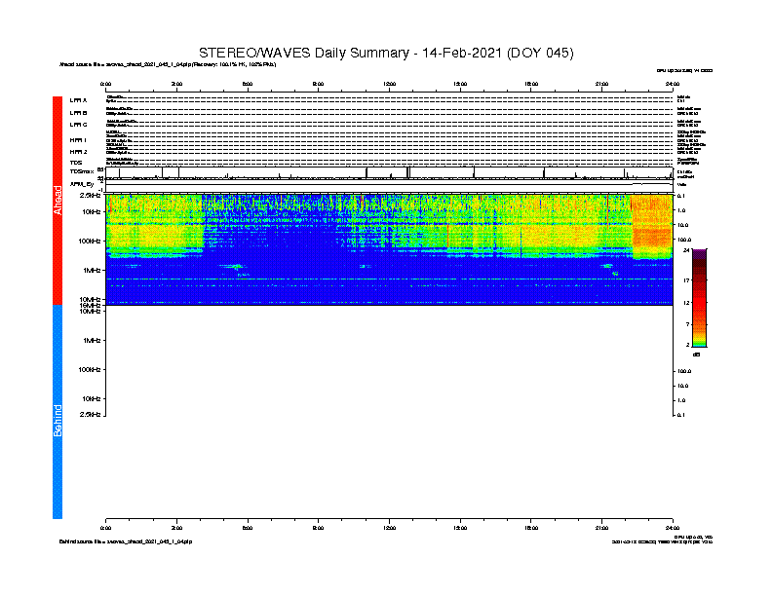Click the Ahead source file text below title
The height and width of the screenshot is (596, 772).
pyautogui.click(x=168, y=64)
